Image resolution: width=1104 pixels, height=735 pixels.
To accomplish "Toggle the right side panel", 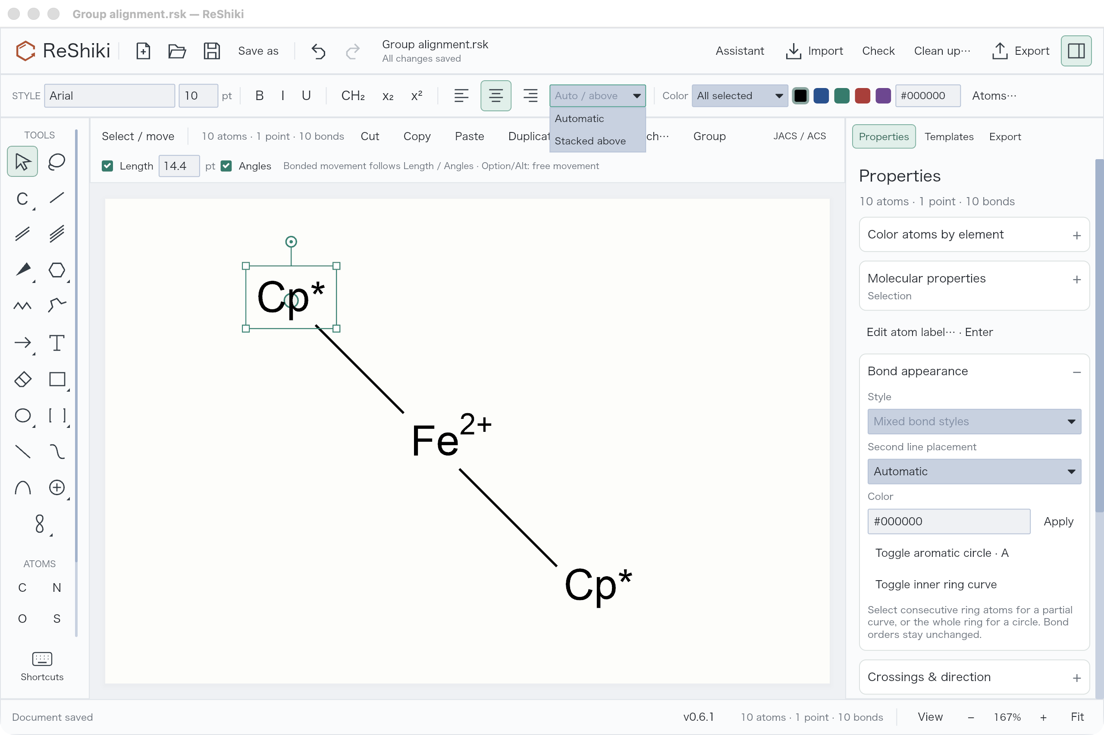I will pos(1076,50).
